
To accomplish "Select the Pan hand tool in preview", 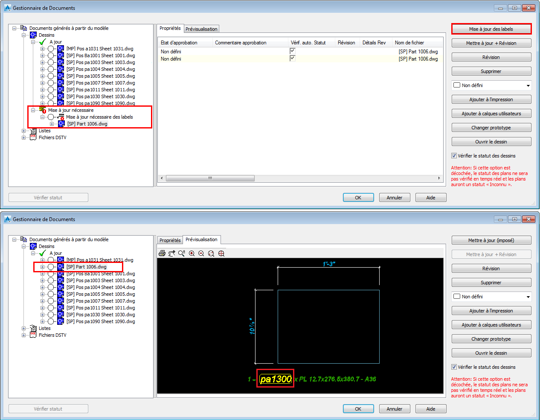I will click(172, 254).
